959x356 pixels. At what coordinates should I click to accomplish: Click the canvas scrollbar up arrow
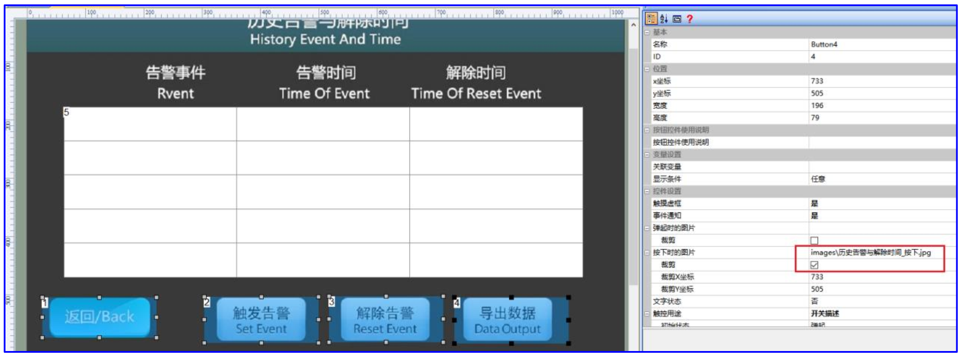click(633, 25)
